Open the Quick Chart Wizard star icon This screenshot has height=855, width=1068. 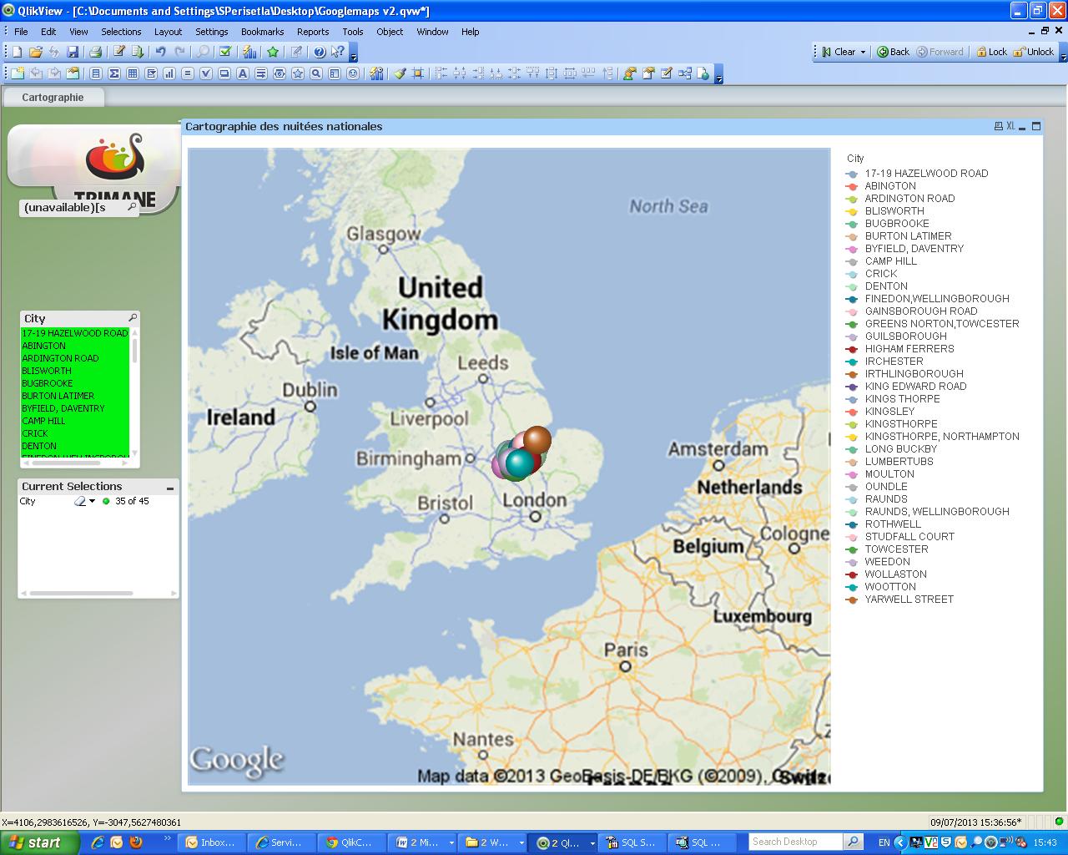[x=272, y=52]
